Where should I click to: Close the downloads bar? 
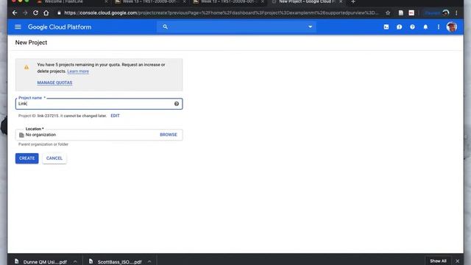pos(457,261)
